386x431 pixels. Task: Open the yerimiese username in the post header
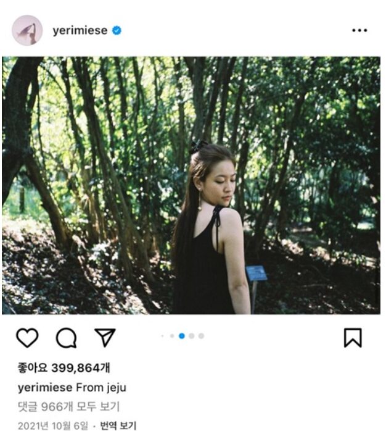80,30
